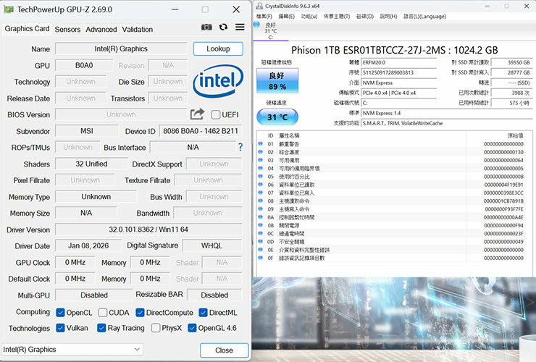
Task: Click the Driver Version field 32.0.101.8362
Action: tap(148, 230)
